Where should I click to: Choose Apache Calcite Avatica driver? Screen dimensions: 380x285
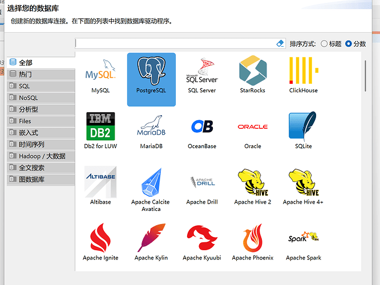point(151,191)
